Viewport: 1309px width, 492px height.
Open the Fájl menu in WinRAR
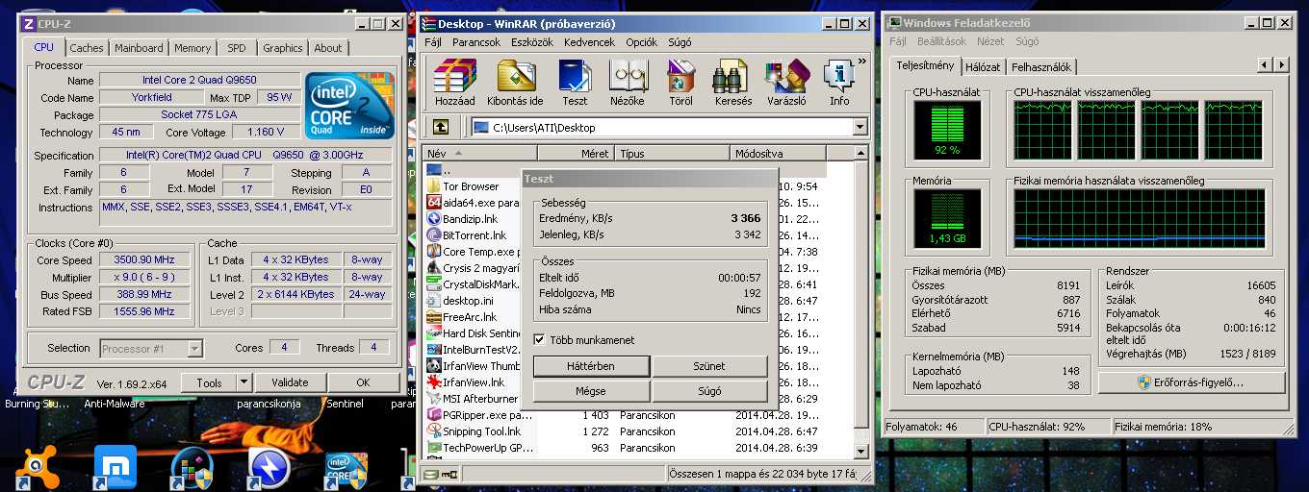[433, 42]
